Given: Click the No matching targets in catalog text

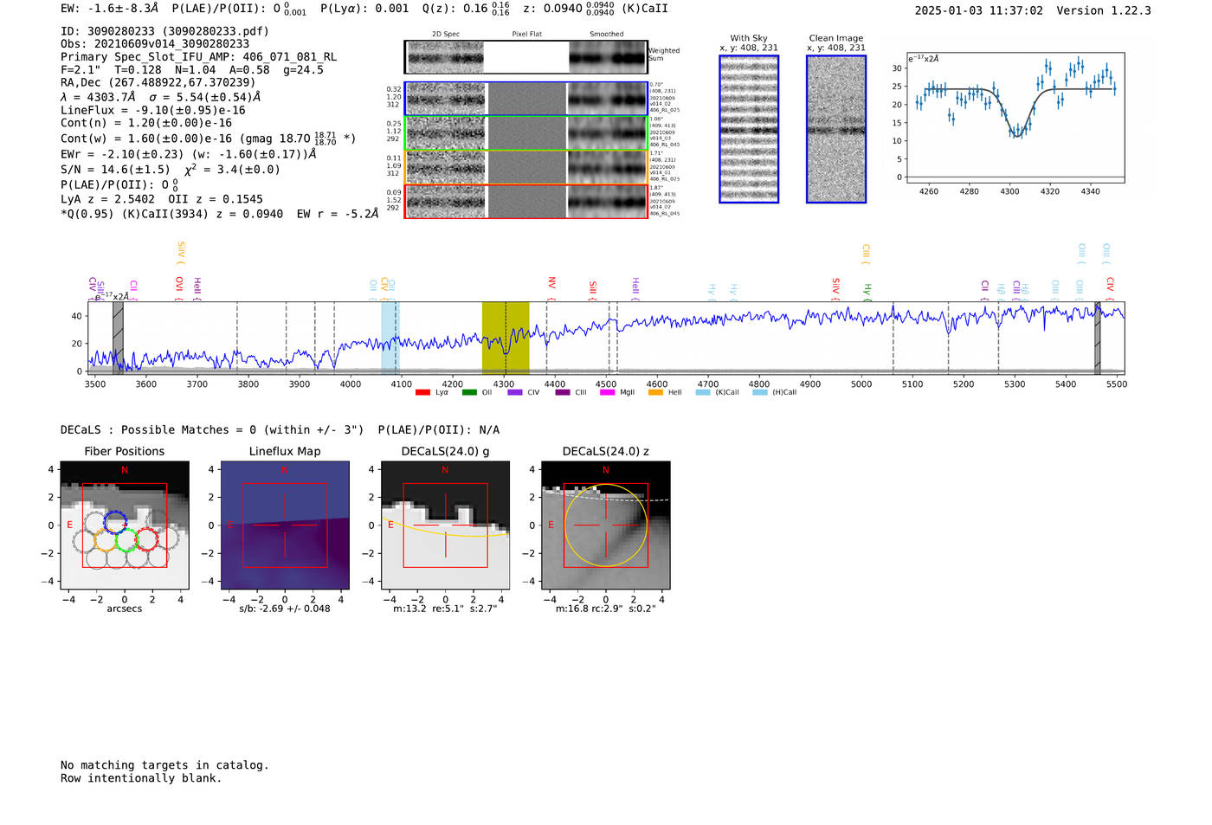Looking at the screenshot, I should (164, 765).
